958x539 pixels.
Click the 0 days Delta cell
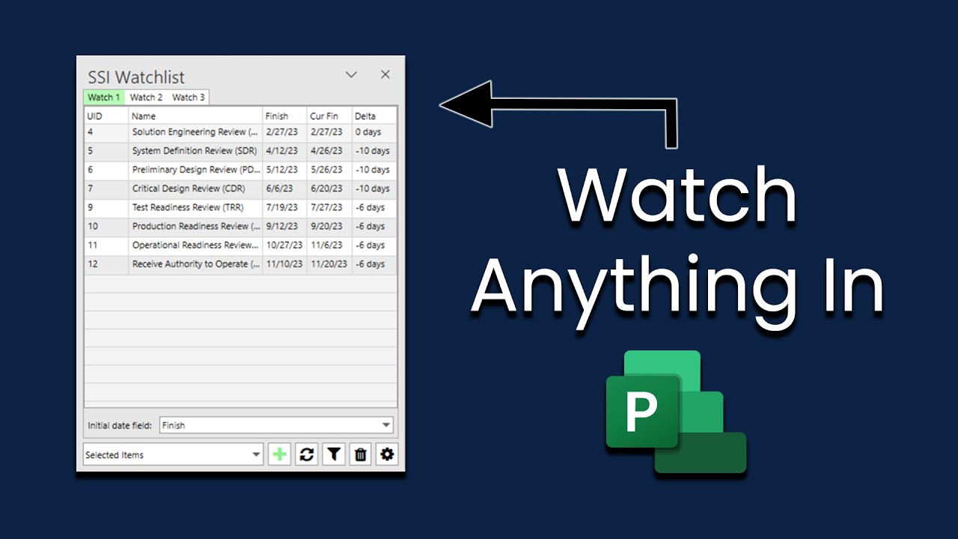[x=374, y=133]
